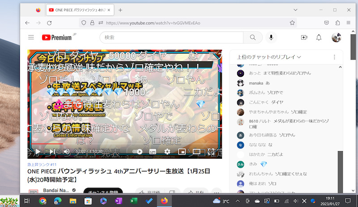Open video player settings gear
This screenshot has width=358, height=207.
[x=167, y=152]
